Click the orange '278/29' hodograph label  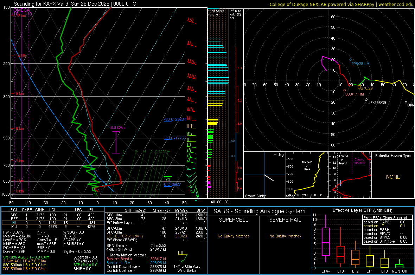(366, 88)
